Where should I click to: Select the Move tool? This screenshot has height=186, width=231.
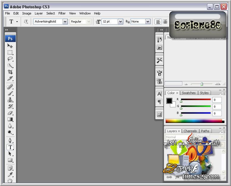click(10, 46)
